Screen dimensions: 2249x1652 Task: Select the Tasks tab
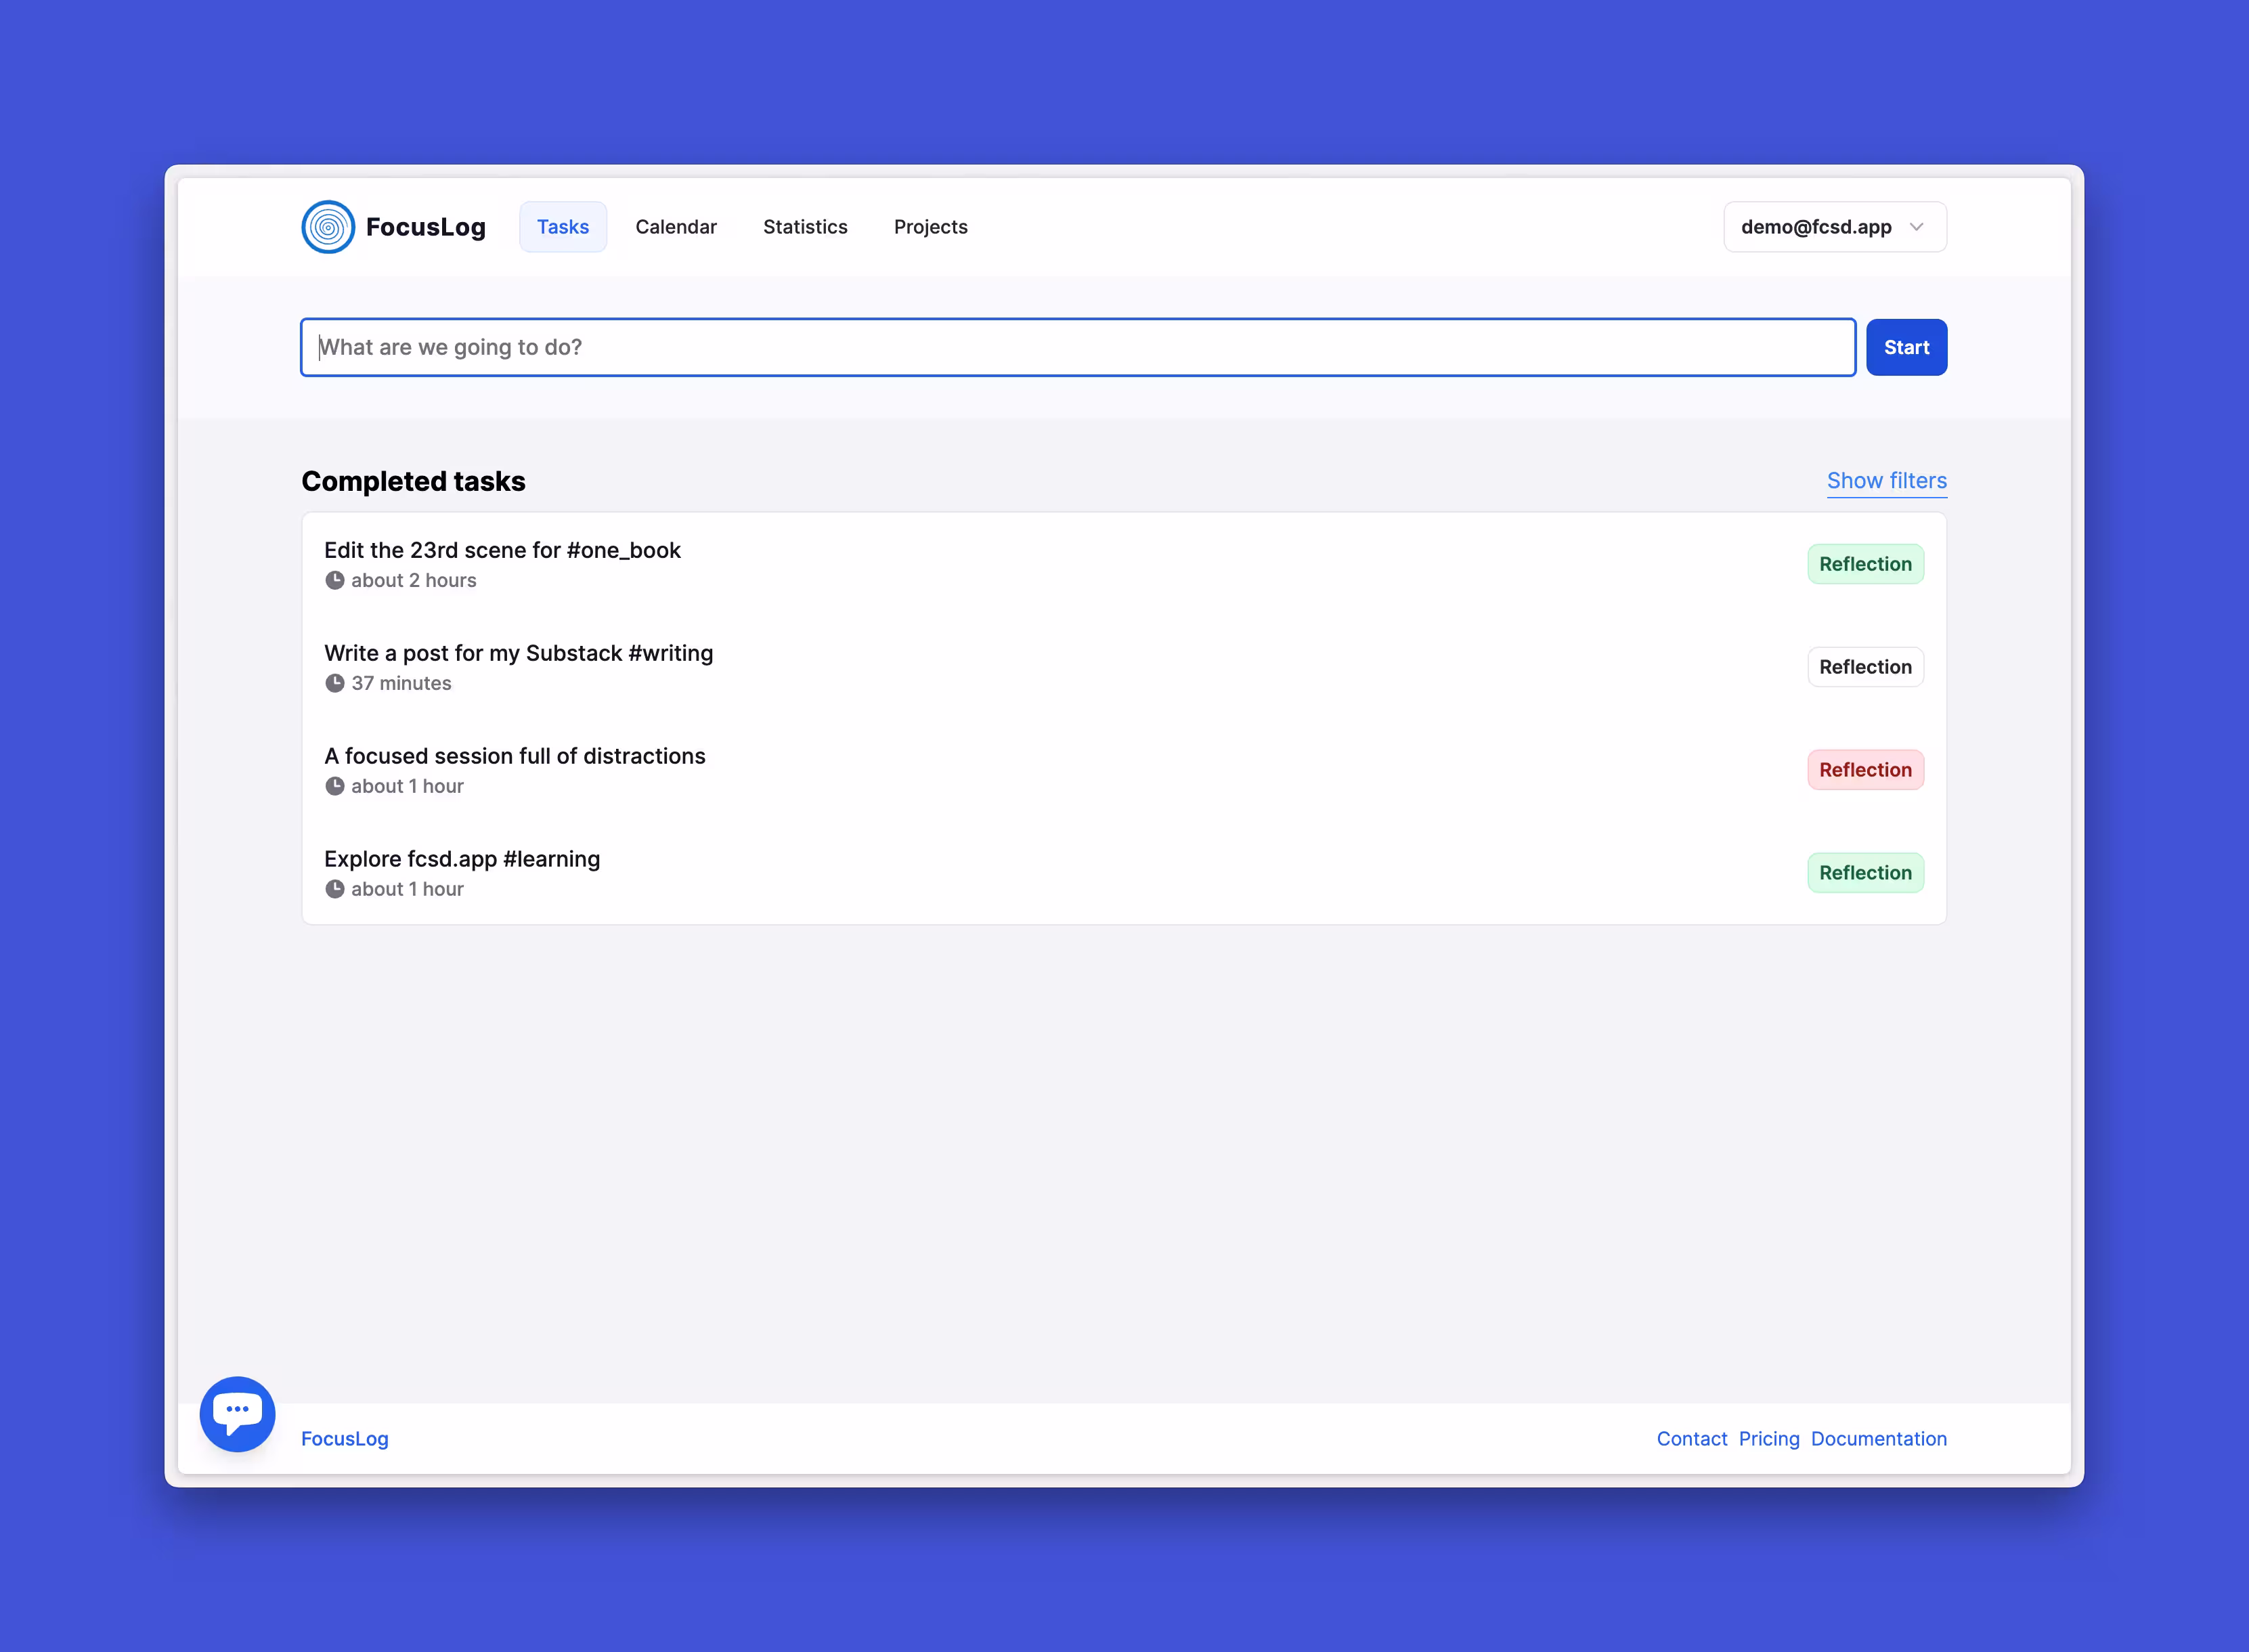562,227
